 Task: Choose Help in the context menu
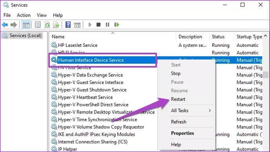pos(176,145)
